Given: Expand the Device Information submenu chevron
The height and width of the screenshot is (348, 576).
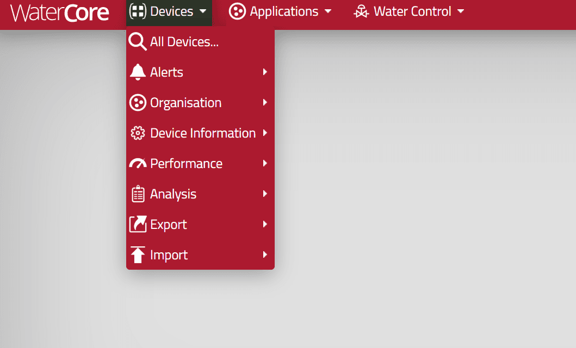Looking at the screenshot, I should pos(265,133).
